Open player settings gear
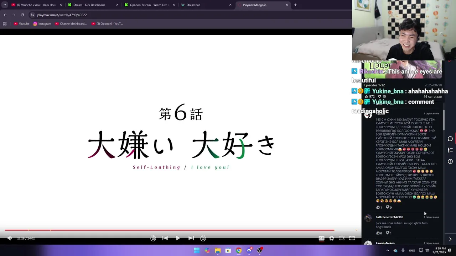 332,238
